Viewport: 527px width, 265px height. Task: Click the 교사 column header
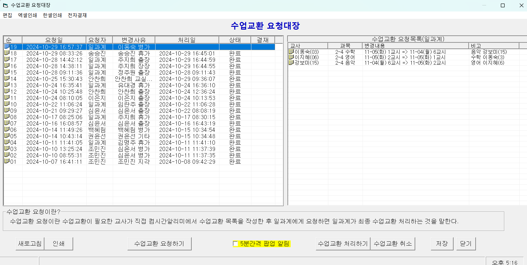[308, 46]
